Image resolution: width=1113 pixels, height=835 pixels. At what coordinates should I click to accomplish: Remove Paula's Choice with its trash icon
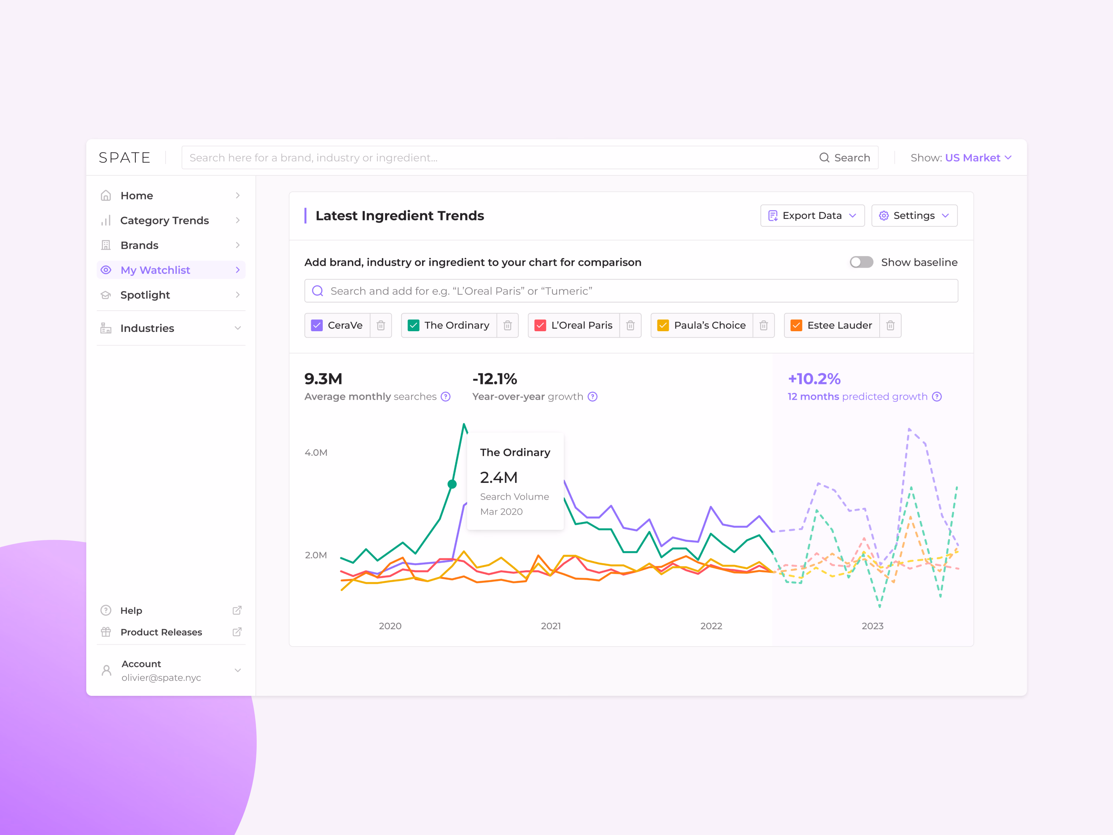click(764, 326)
